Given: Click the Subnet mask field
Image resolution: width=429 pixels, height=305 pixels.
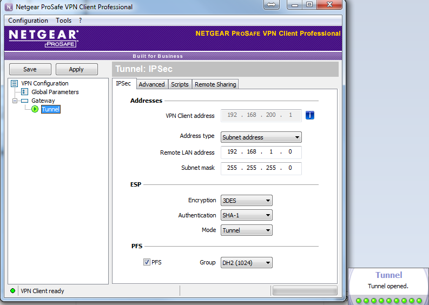Looking at the screenshot, I should 261,168.
